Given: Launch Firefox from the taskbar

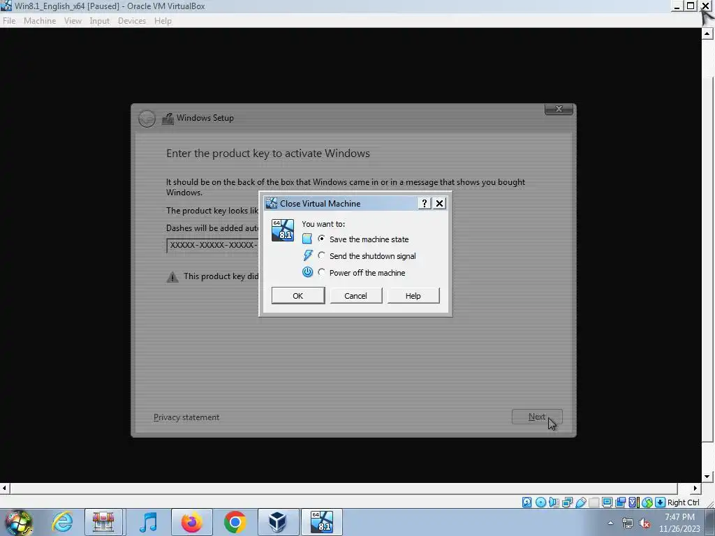Looking at the screenshot, I should 191,522.
